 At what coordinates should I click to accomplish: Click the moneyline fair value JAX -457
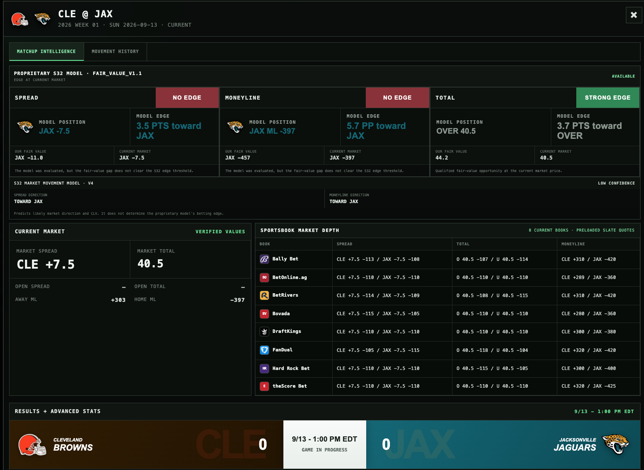[x=238, y=158]
